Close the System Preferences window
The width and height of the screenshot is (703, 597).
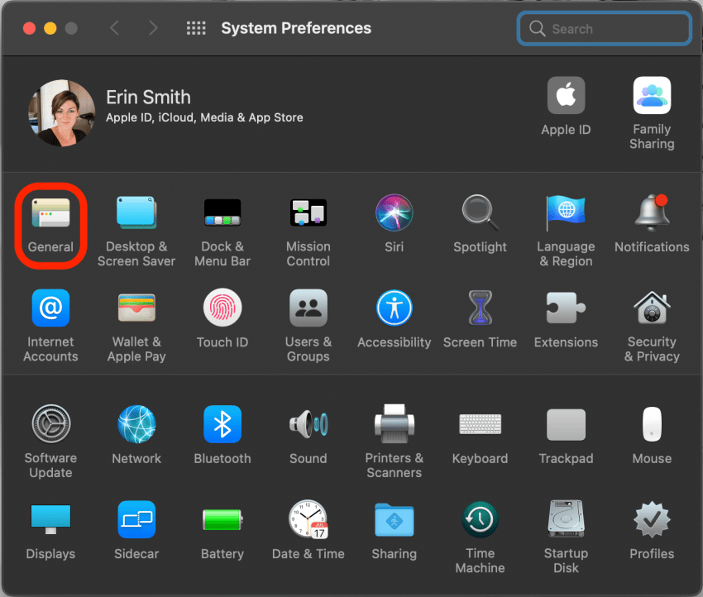coord(29,28)
